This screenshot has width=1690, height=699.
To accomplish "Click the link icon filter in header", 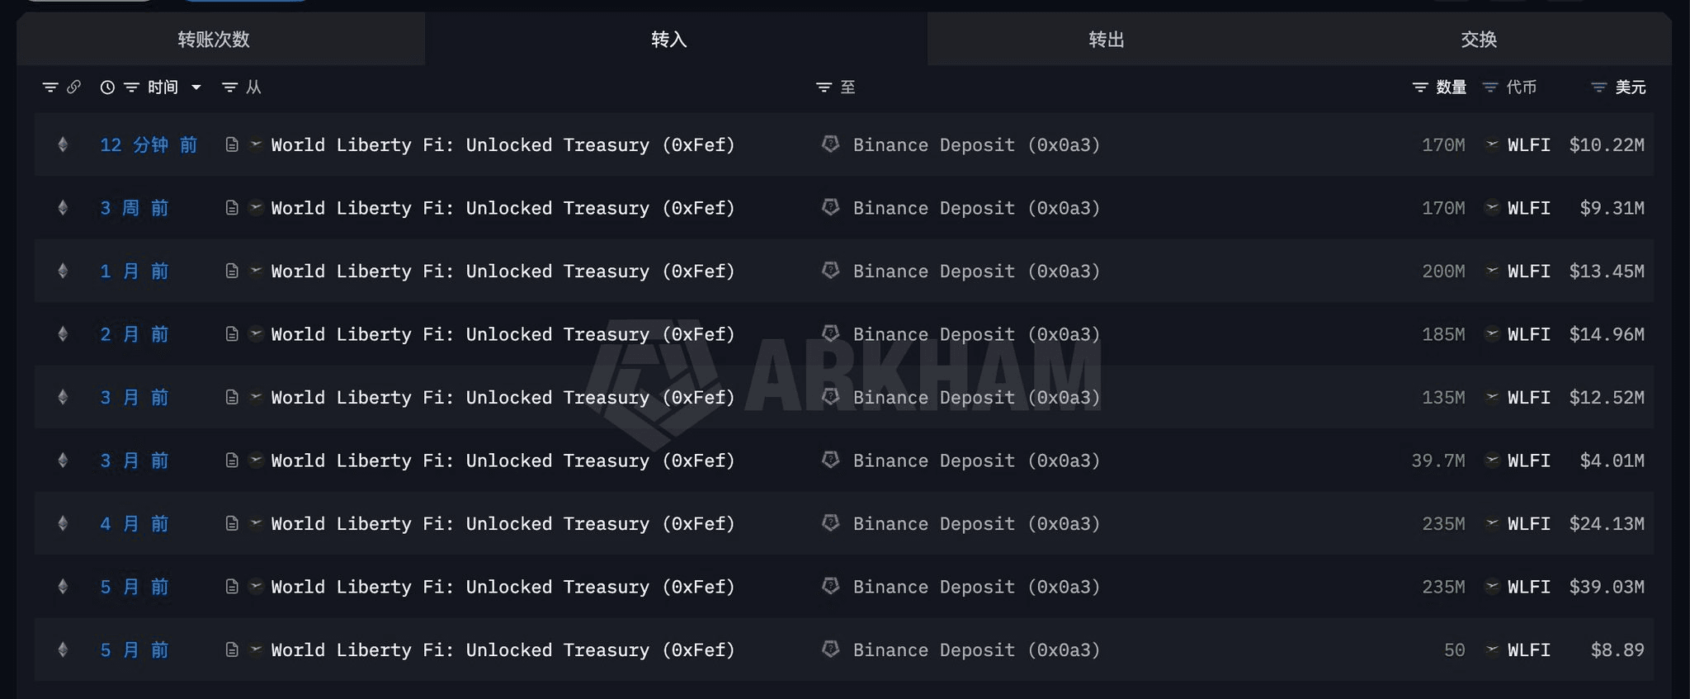I will 73,87.
